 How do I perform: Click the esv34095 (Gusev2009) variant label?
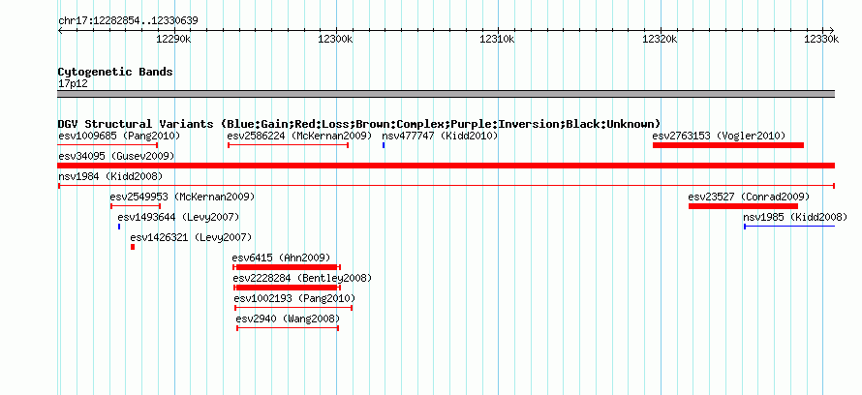point(116,156)
